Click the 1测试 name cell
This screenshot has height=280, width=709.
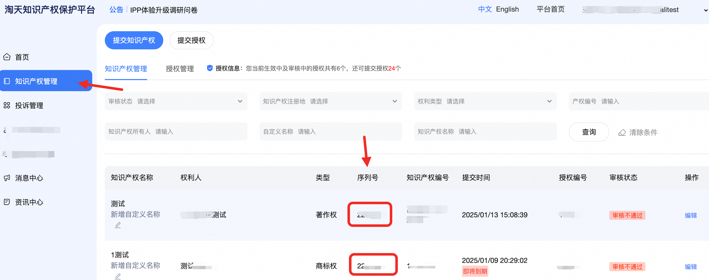(x=120, y=255)
